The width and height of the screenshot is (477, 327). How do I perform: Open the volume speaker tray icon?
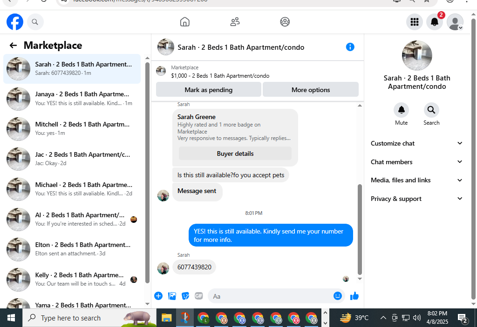click(x=417, y=318)
